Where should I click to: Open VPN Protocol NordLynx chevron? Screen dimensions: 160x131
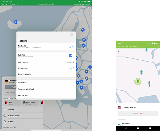[74, 62]
